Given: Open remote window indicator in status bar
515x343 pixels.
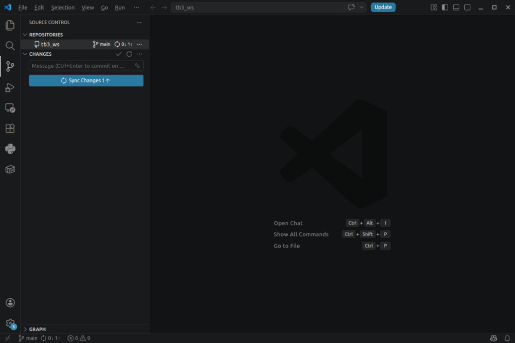Looking at the screenshot, I should pyautogui.click(x=8, y=338).
